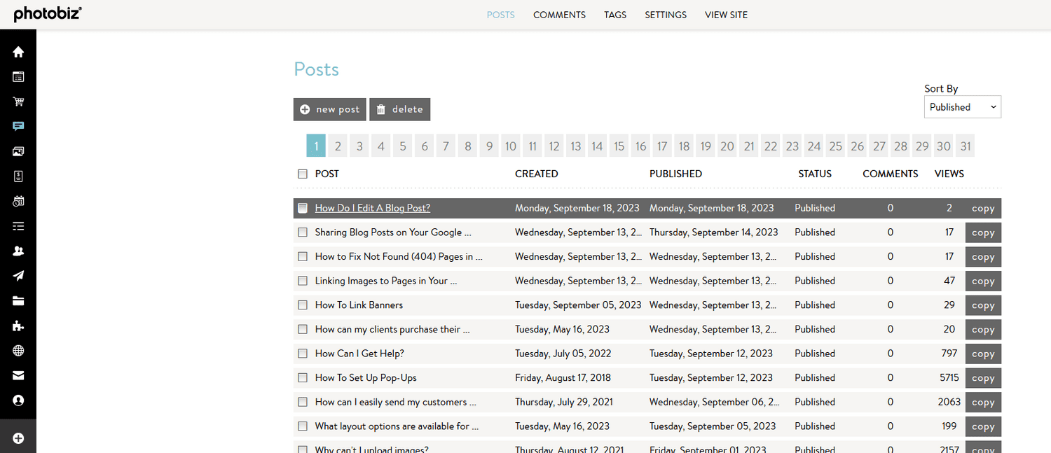
Task: Open the mail envelope icon in sidebar
Action: pyautogui.click(x=18, y=375)
